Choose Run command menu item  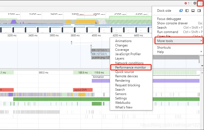point(168,32)
